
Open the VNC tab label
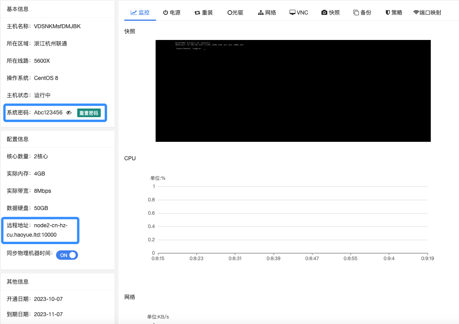pos(302,13)
